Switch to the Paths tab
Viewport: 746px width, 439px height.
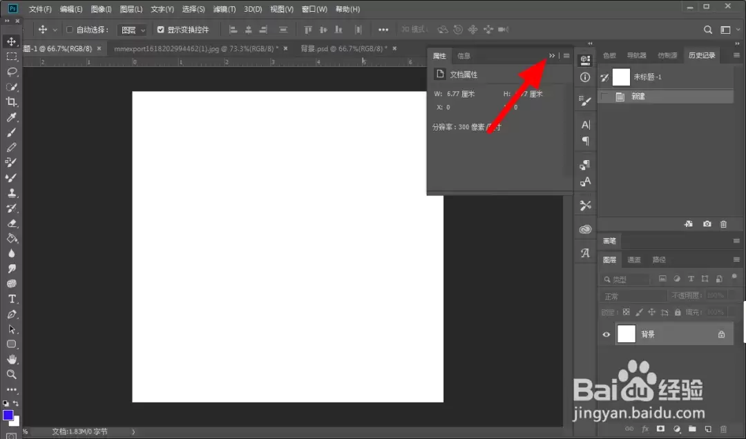click(659, 260)
